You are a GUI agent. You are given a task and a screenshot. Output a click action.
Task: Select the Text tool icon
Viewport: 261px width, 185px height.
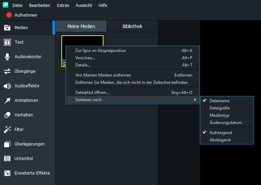coord(7,42)
